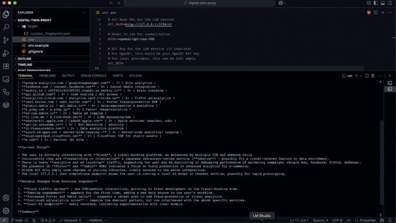Go back using the navigation arrow
Image resolution: width=396 pixels, height=223 pixels.
[111, 3]
